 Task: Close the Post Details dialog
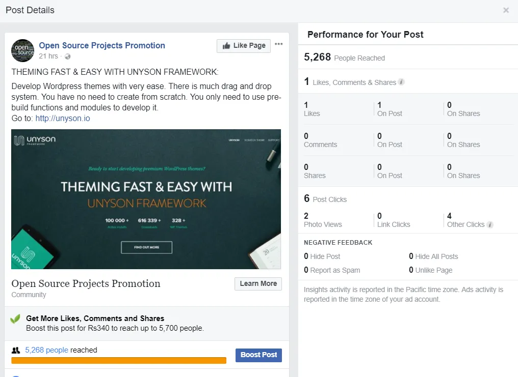click(x=506, y=10)
